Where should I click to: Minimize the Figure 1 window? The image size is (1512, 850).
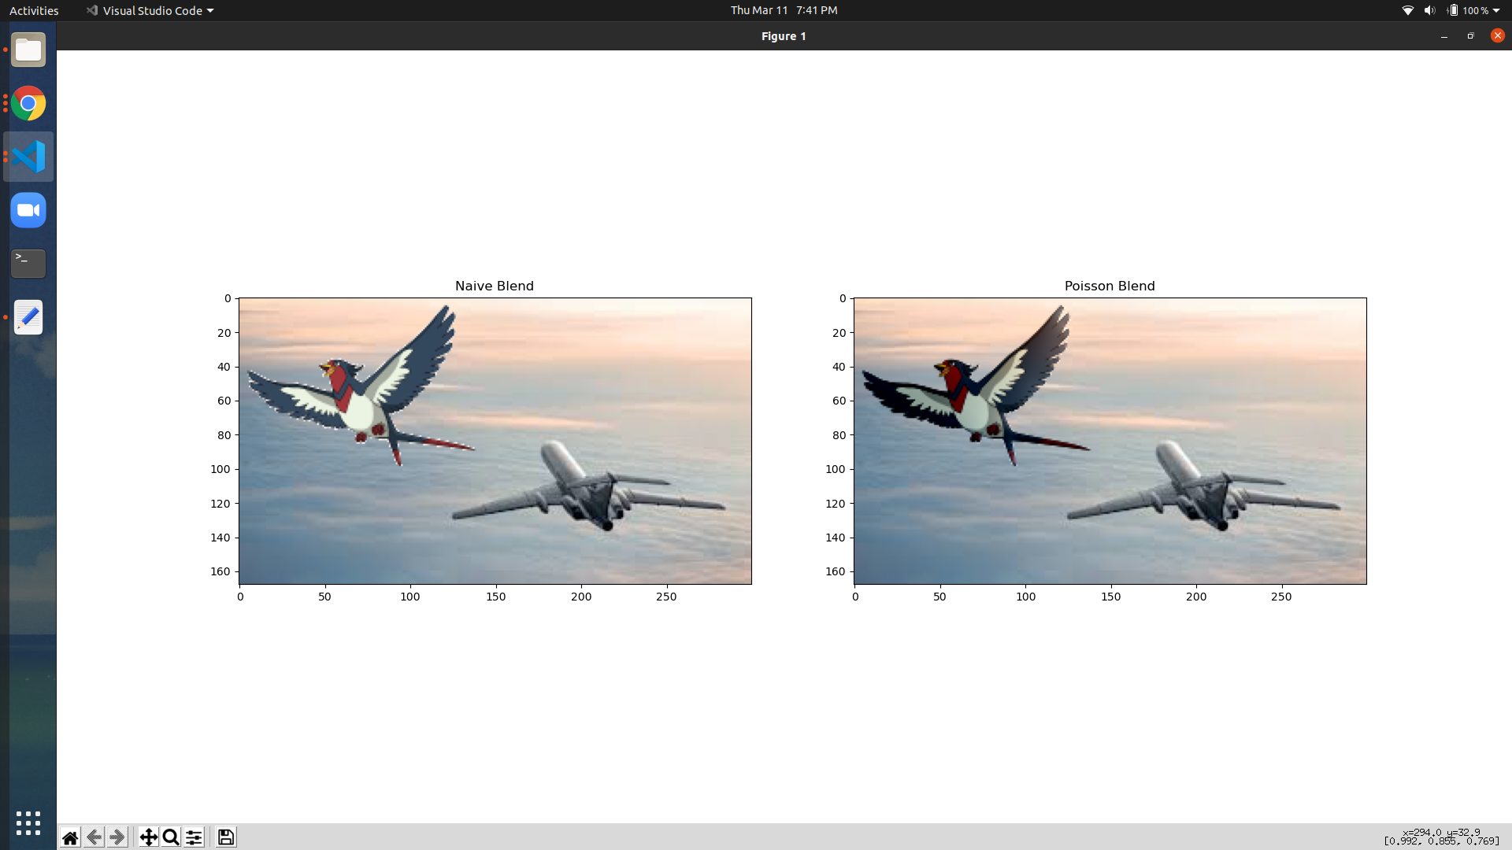coord(1444,36)
